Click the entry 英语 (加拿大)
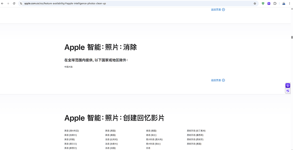 [x=71, y=135]
